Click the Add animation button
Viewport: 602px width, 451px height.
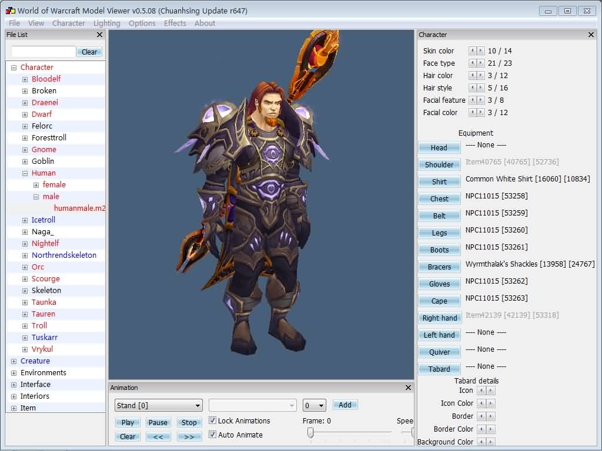345,405
